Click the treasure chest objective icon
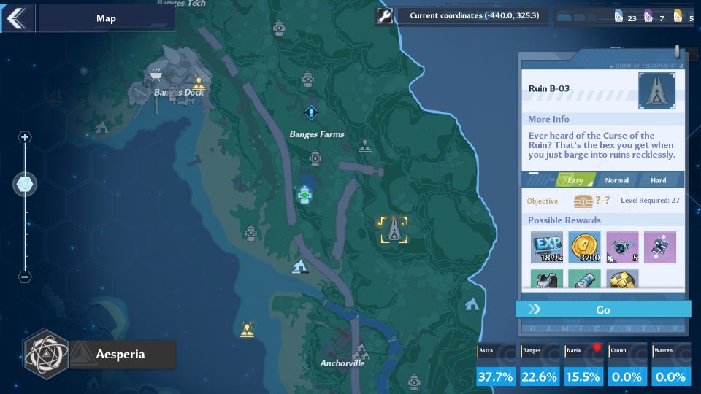This screenshot has height=394, width=701. tap(583, 201)
